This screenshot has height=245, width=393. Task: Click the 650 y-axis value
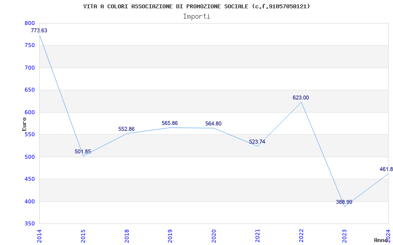point(29,90)
